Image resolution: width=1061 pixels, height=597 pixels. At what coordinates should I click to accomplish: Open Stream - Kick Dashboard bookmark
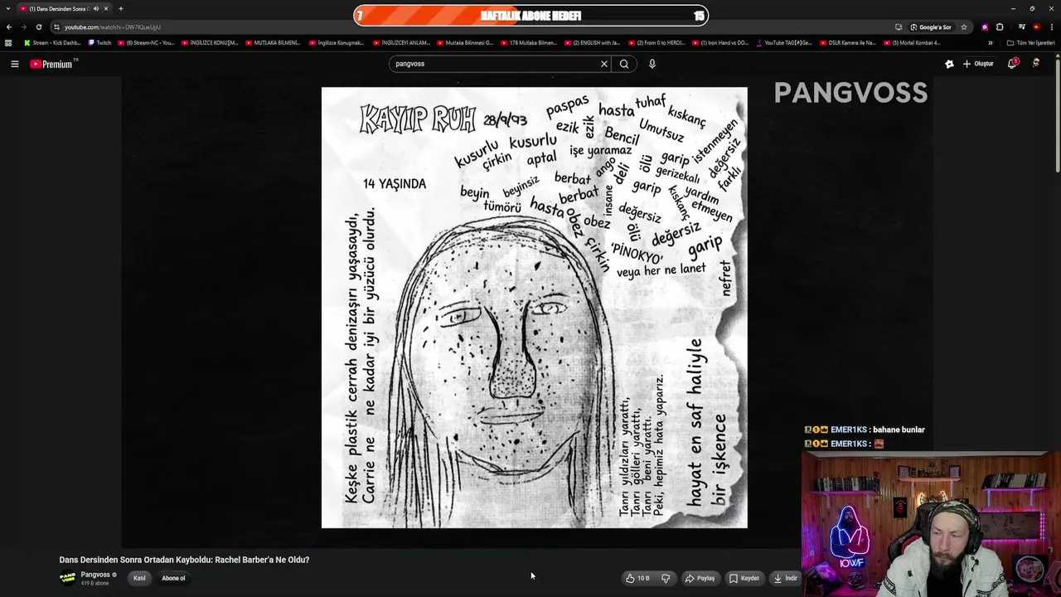[x=52, y=42]
